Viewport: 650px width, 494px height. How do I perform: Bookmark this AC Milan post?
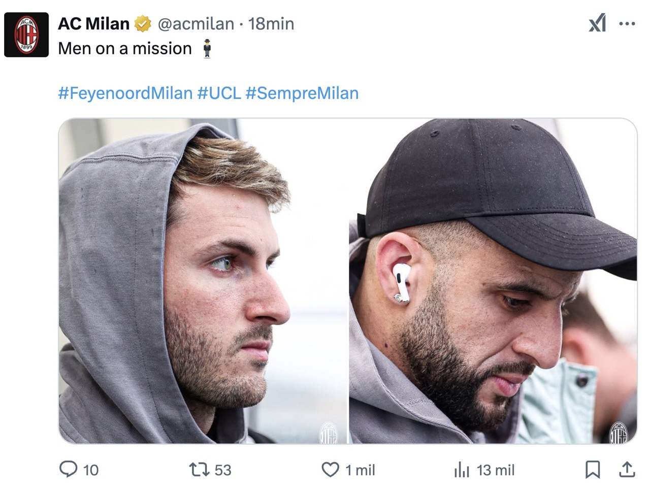(x=593, y=470)
